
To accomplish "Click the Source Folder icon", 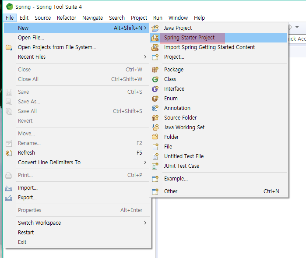I will pyautogui.click(x=155, y=118).
